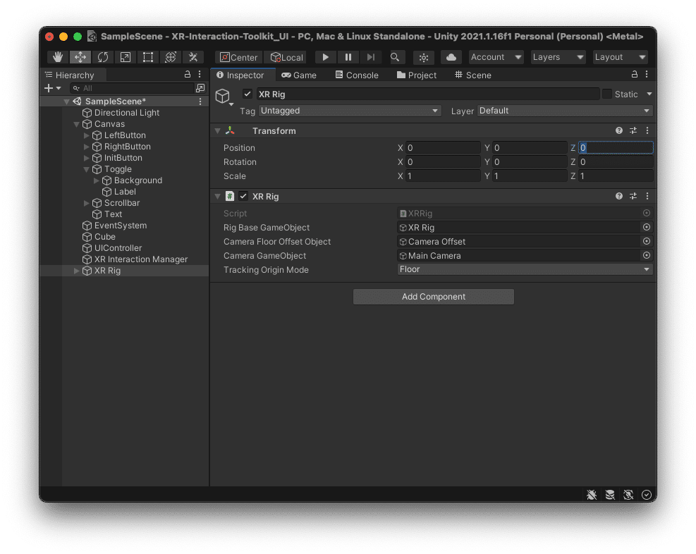Open Hierarchy panel options menu
This screenshot has height=554, width=696.
coord(200,75)
